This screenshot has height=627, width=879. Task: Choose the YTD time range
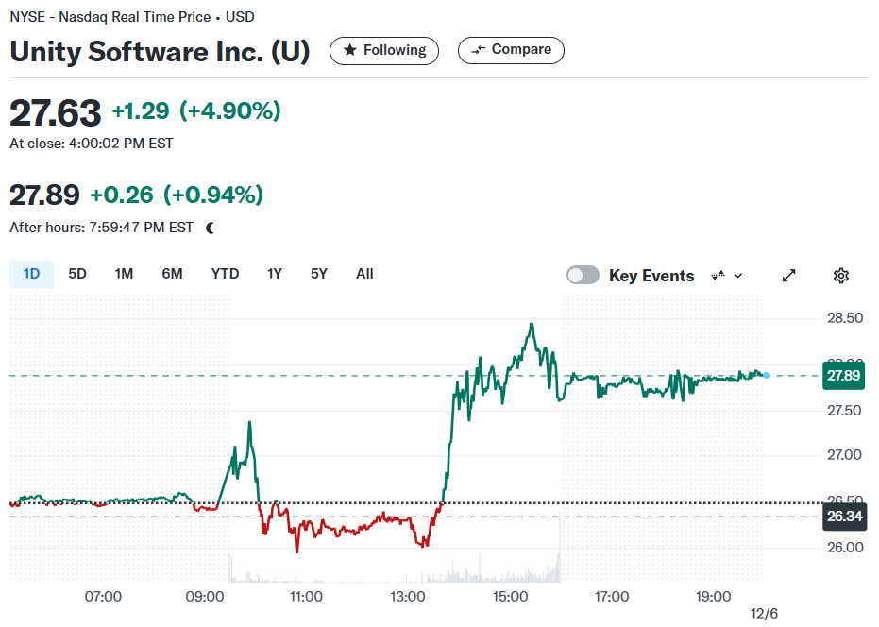click(225, 274)
